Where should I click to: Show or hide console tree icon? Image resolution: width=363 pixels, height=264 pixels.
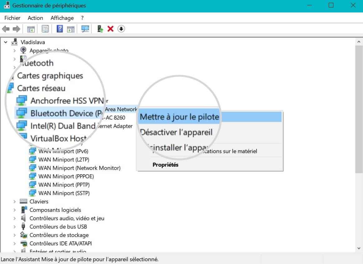click(x=31, y=29)
